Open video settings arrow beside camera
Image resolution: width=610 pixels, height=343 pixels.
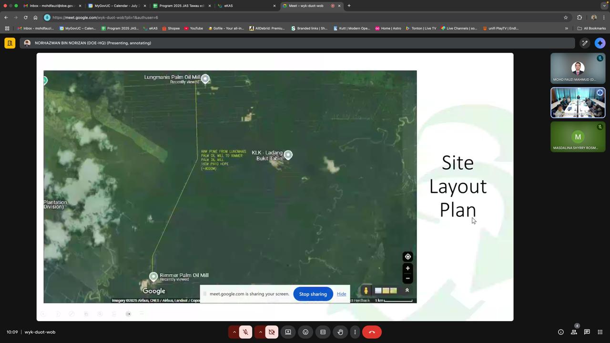pyautogui.click(x=260, y=332)
